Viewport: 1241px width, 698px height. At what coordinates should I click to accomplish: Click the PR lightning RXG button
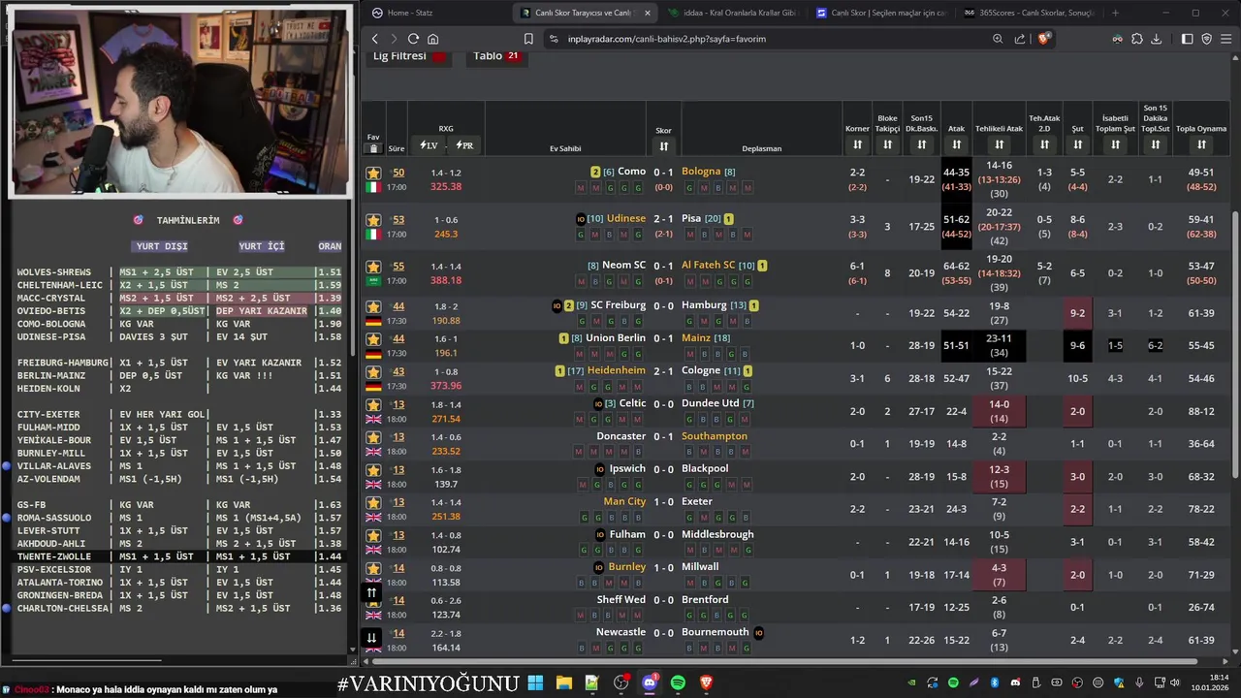(463, 145)
